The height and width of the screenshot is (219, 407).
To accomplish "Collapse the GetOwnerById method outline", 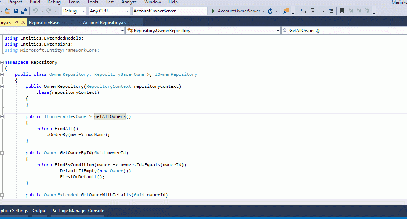I will [2, 153].
